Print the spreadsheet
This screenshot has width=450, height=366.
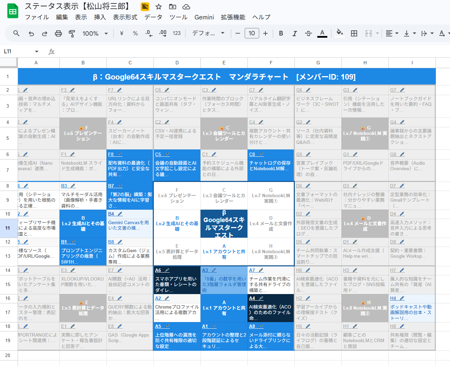coord(58,33)
